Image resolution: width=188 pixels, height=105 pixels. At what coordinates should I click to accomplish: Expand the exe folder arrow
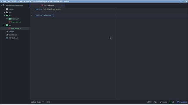[4, 12]
